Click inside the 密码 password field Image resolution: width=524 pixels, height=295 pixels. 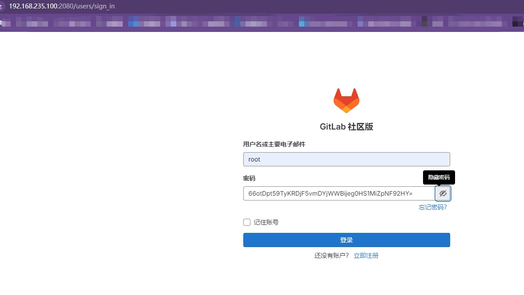point(338,193)
